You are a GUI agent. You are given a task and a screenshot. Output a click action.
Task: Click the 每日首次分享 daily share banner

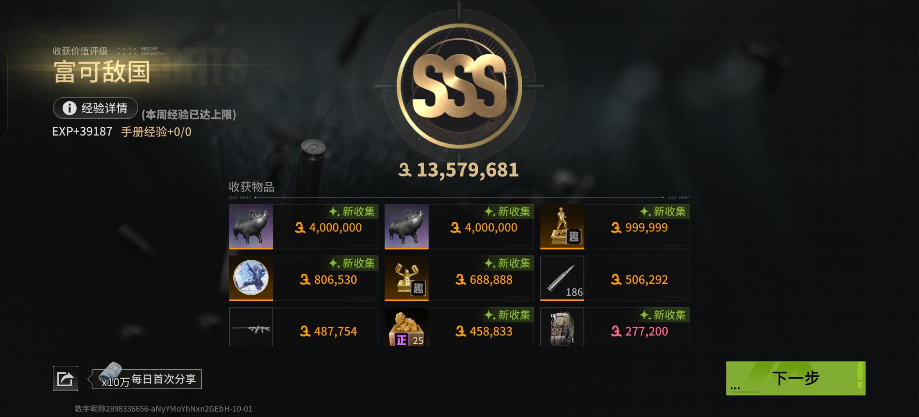coord(147,379)
